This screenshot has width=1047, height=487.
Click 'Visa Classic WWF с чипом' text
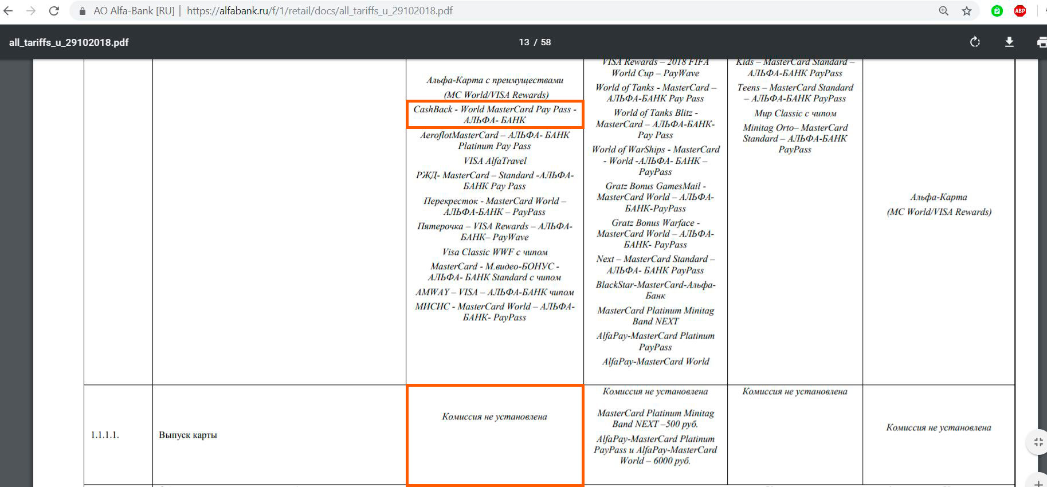pos(495,252)
